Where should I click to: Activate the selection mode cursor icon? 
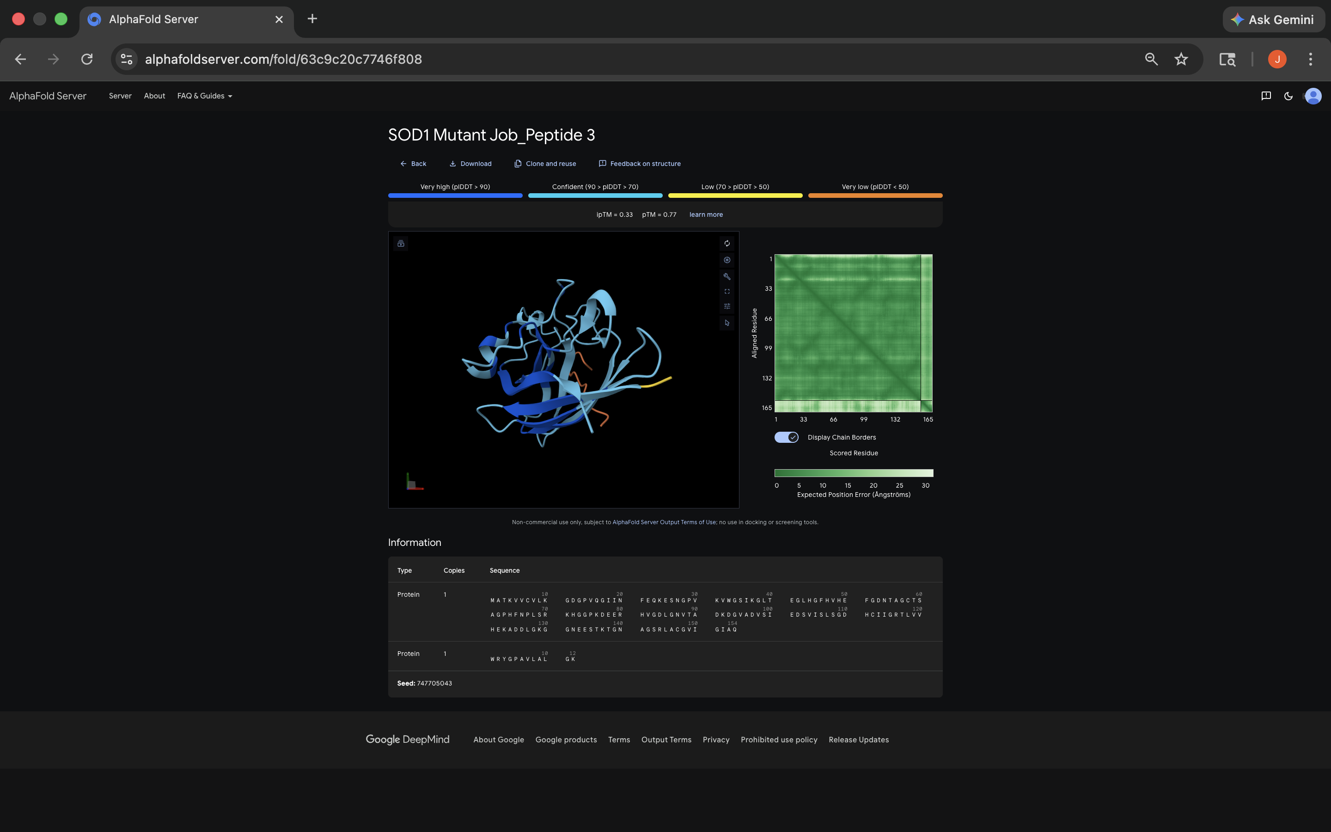pyautogui.click(x=727, y=323)
